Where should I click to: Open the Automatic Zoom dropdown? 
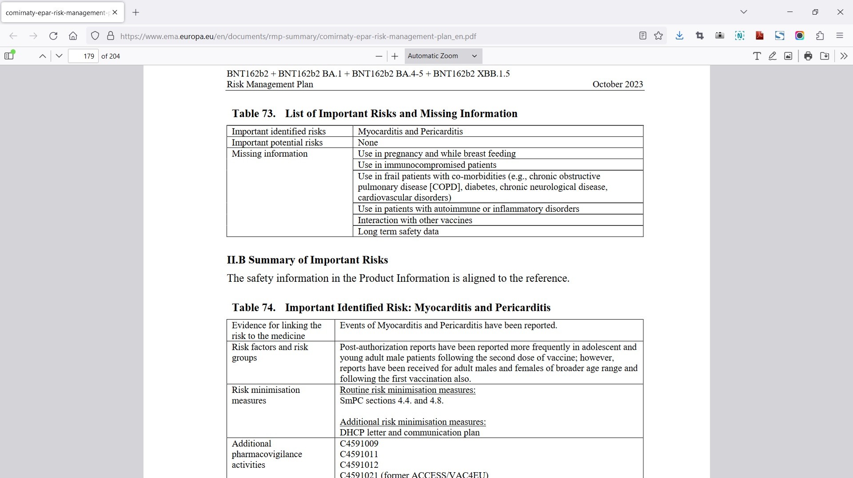click(x=443, y=56)
